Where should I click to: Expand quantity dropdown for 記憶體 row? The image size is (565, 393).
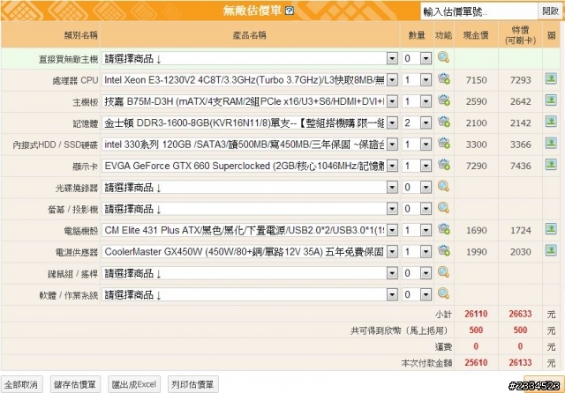click(426, 122)
